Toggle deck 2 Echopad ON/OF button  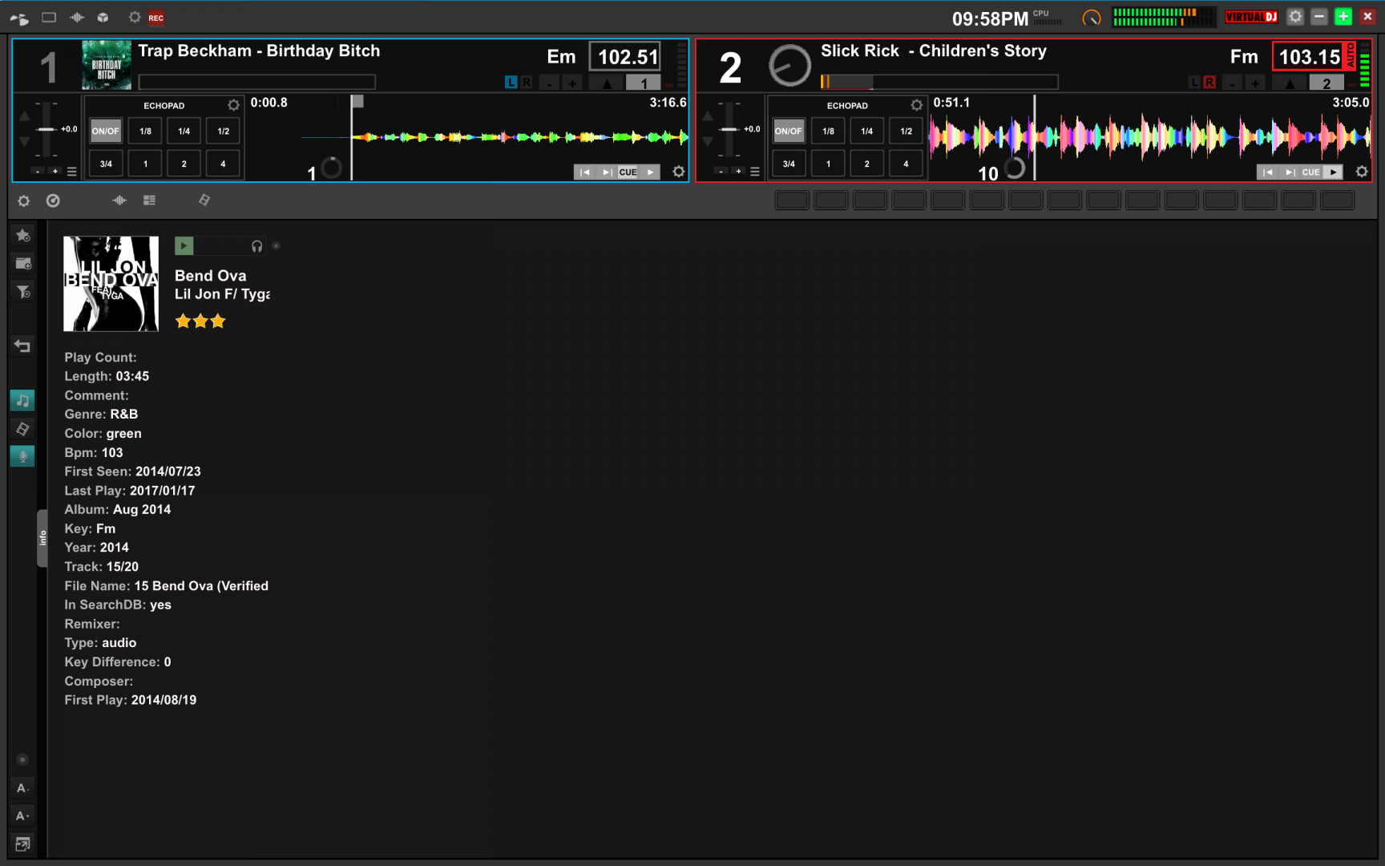pos(788,131)
